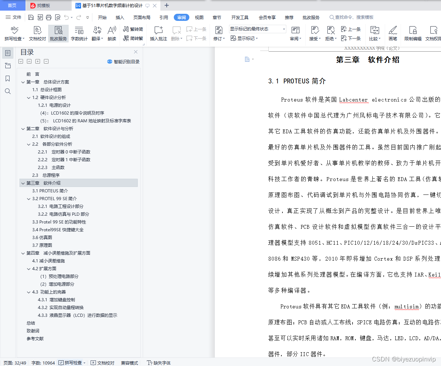441x366 pixels.
Task: Collapse the 第四章 减小误差措施及扩展方面 node
Action: pos(23,253)
